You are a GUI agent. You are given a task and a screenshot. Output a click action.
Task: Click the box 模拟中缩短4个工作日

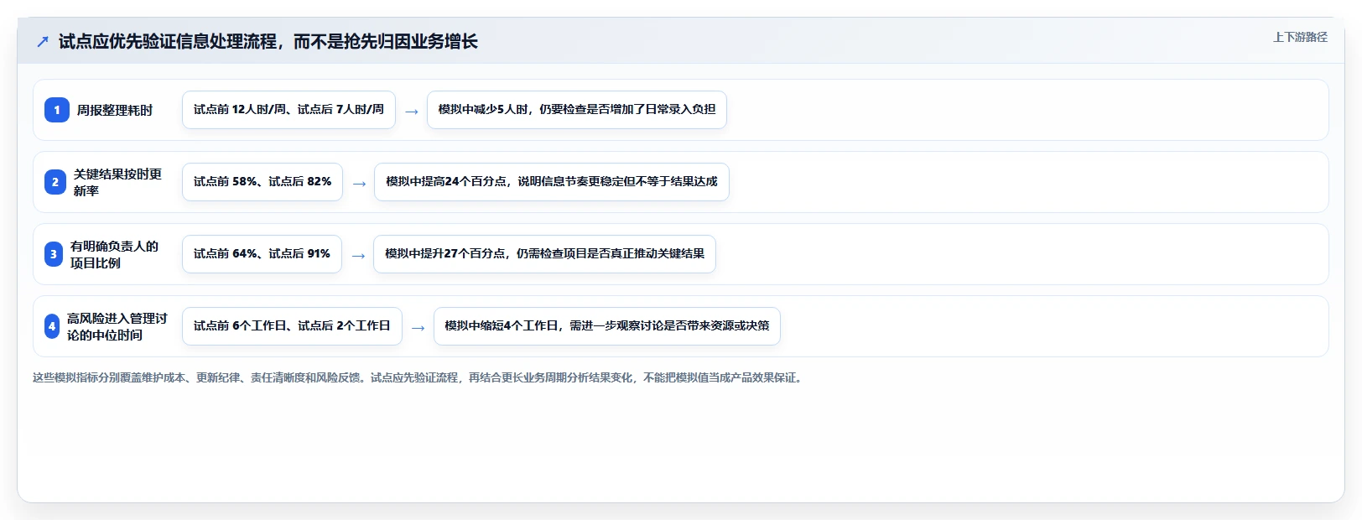point(607,326)
